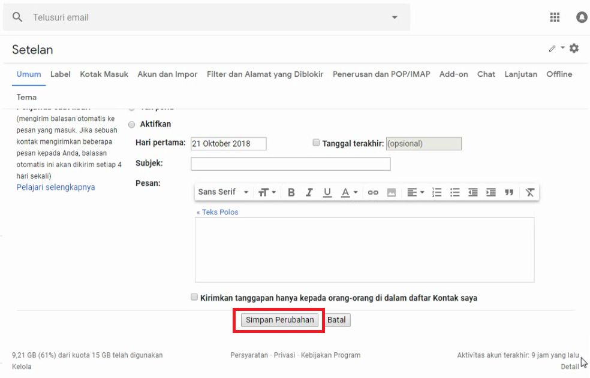Click the search magnifier icon
Image resolution: width=590 pixels, height=378 pixels.
click(x=17, y=17)
